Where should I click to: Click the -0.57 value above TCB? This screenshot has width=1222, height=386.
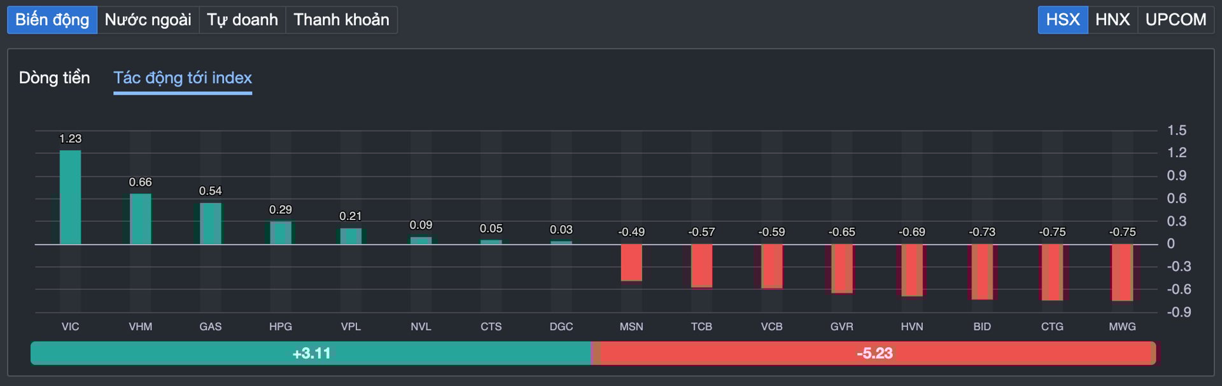tap(701, 232)
